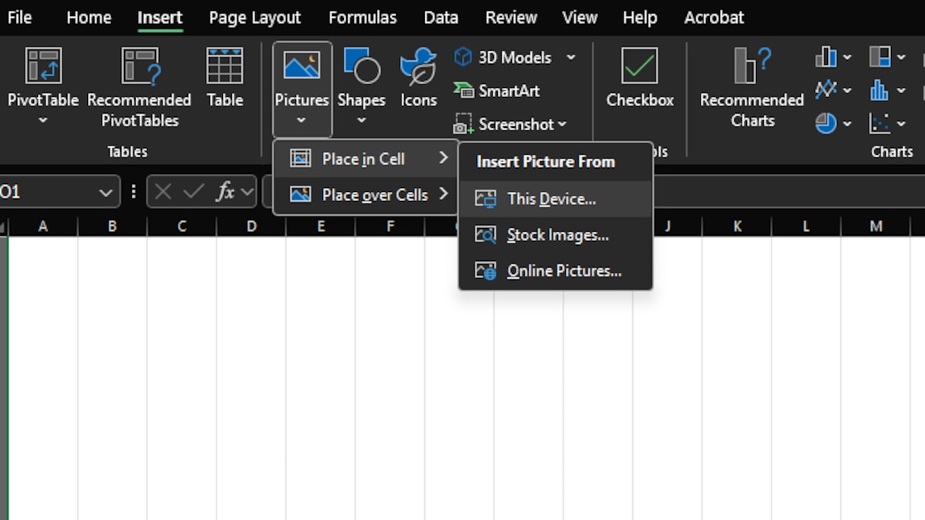The height and width of the screenshot is (520, 925).
Task: Choose Stock Images... option
Action: [x=556, y=235]
